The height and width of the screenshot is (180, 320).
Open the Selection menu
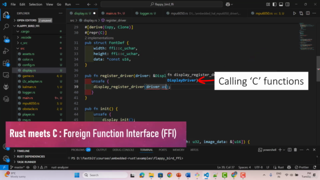35,4
